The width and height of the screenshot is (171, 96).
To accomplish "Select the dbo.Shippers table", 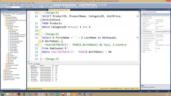I will [14, 49].
